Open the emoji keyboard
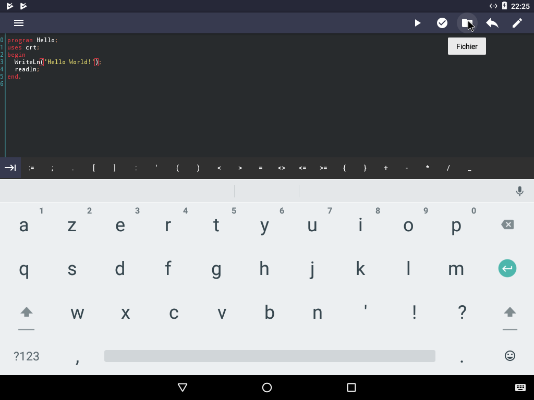 509,356
